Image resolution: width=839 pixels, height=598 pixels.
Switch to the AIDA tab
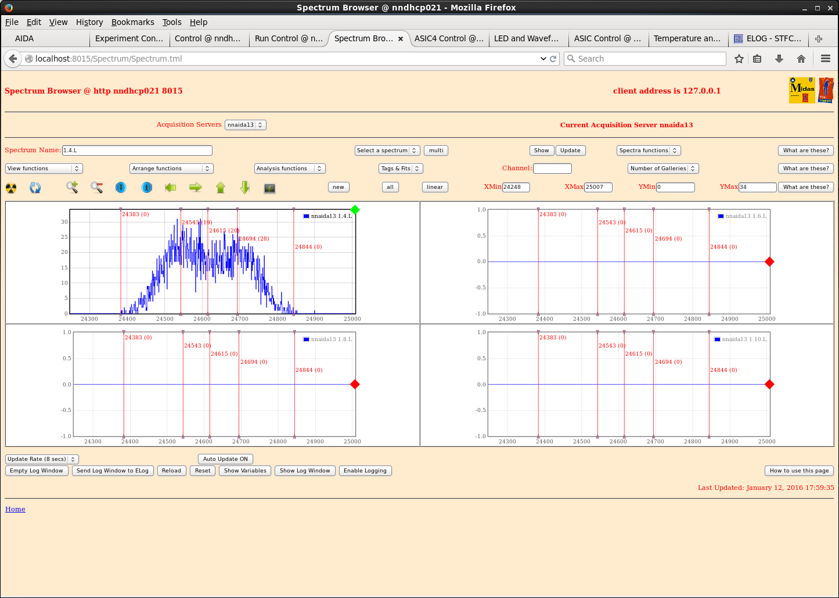tap(45, 39)
